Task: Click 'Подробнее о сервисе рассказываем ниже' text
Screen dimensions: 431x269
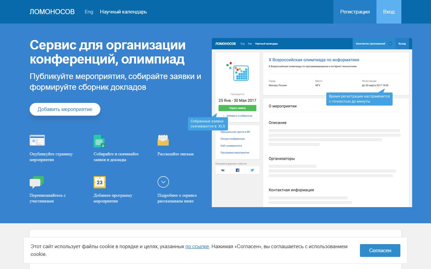Action: [x=177, y=198]
